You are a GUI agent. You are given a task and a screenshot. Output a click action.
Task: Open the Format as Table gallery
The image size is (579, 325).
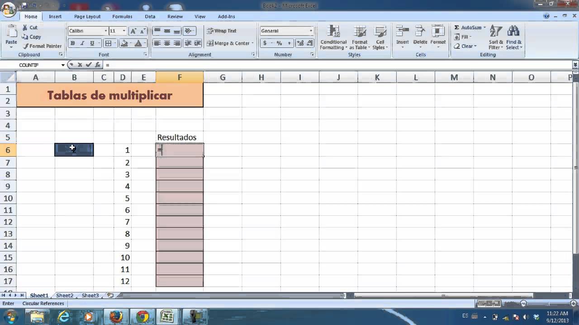click(360, 37)
